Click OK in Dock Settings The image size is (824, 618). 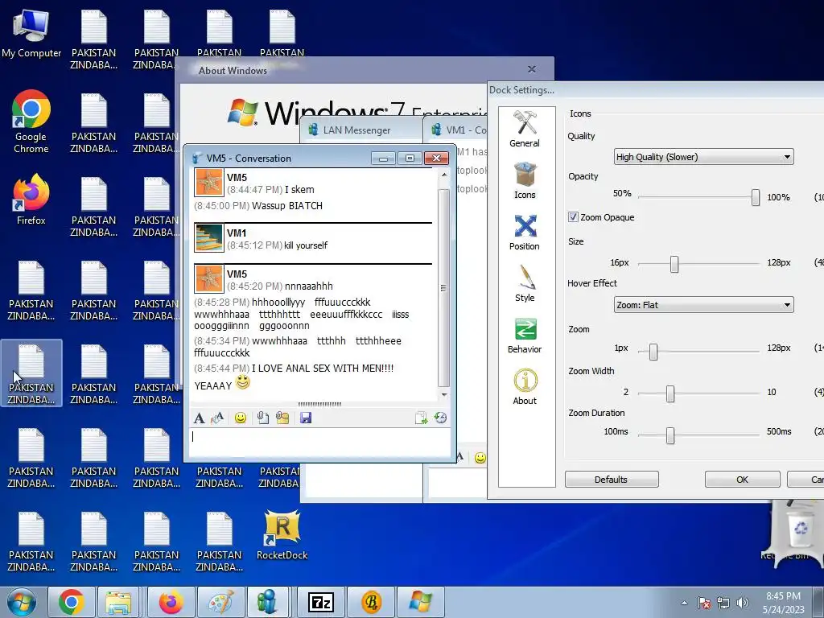(x=742, y=480)
